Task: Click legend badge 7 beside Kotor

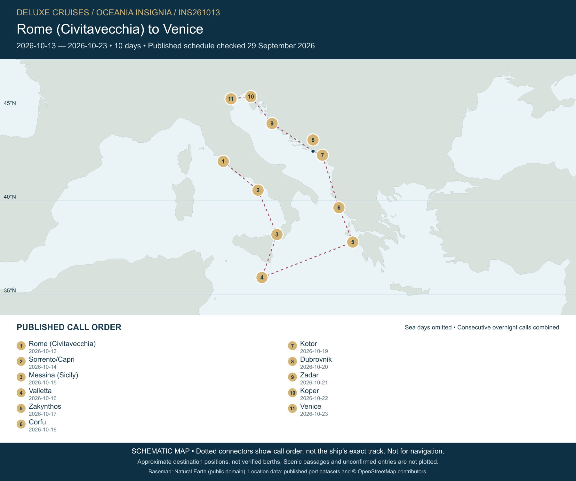Action: 292,346
